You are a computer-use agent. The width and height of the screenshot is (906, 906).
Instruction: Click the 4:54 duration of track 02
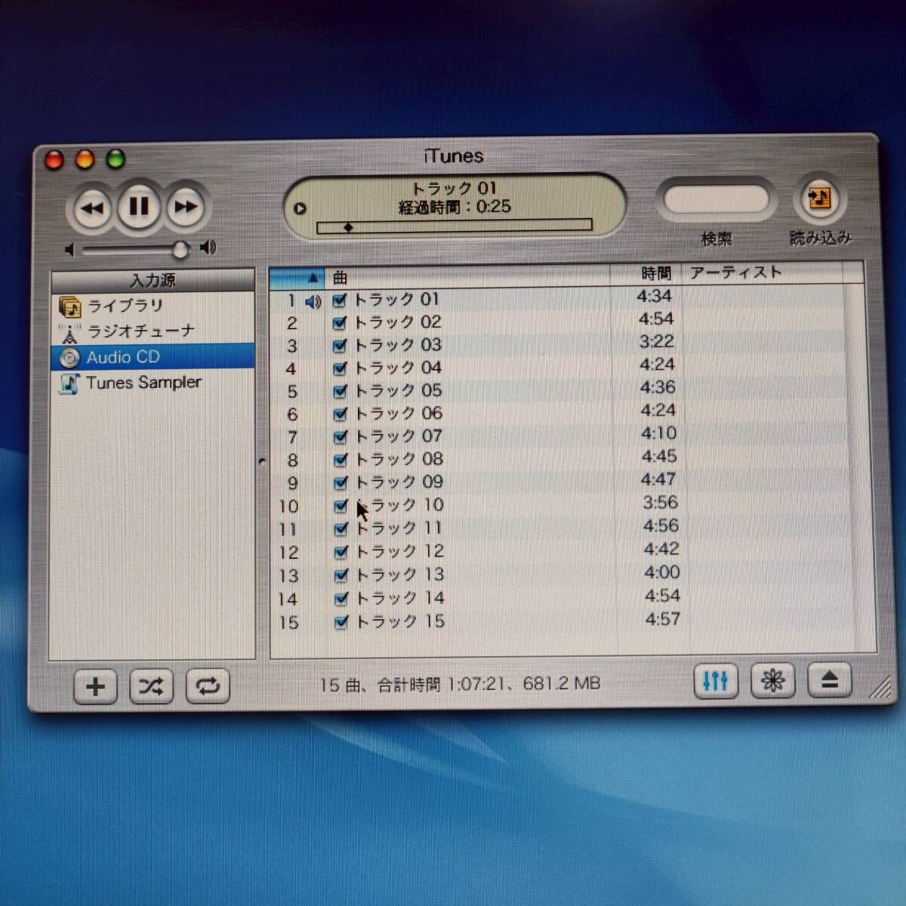click(x=655, y=319)
